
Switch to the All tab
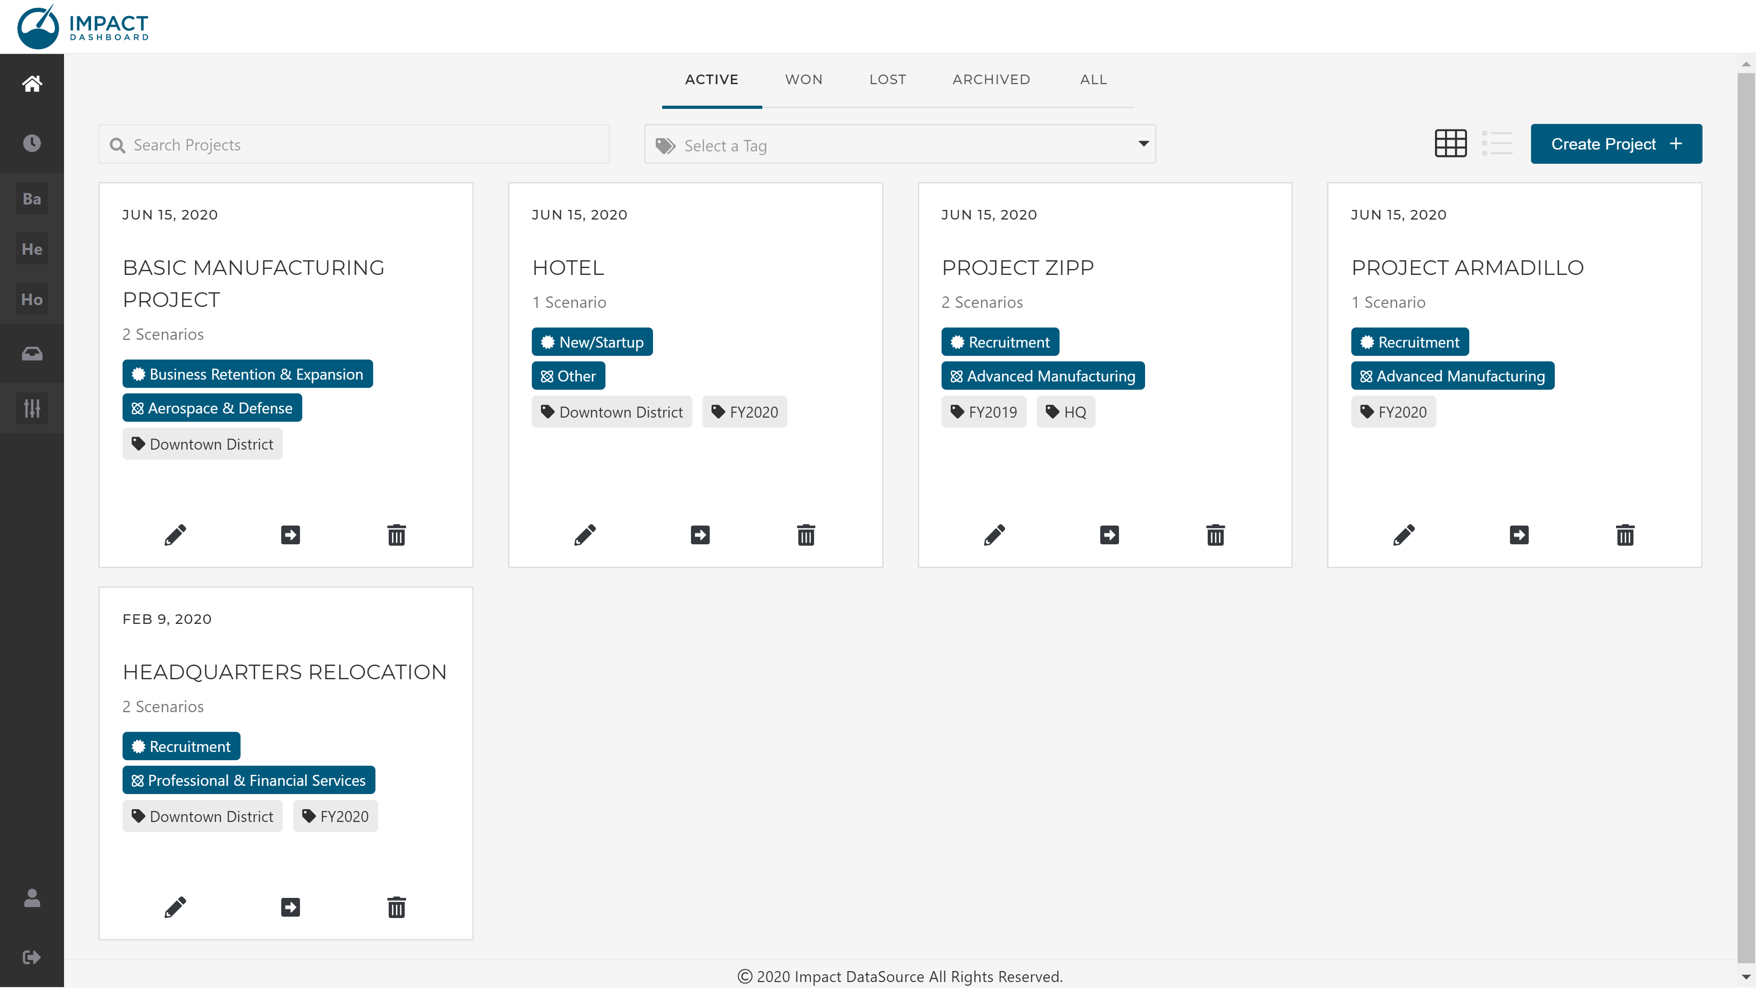point(1093,80)
